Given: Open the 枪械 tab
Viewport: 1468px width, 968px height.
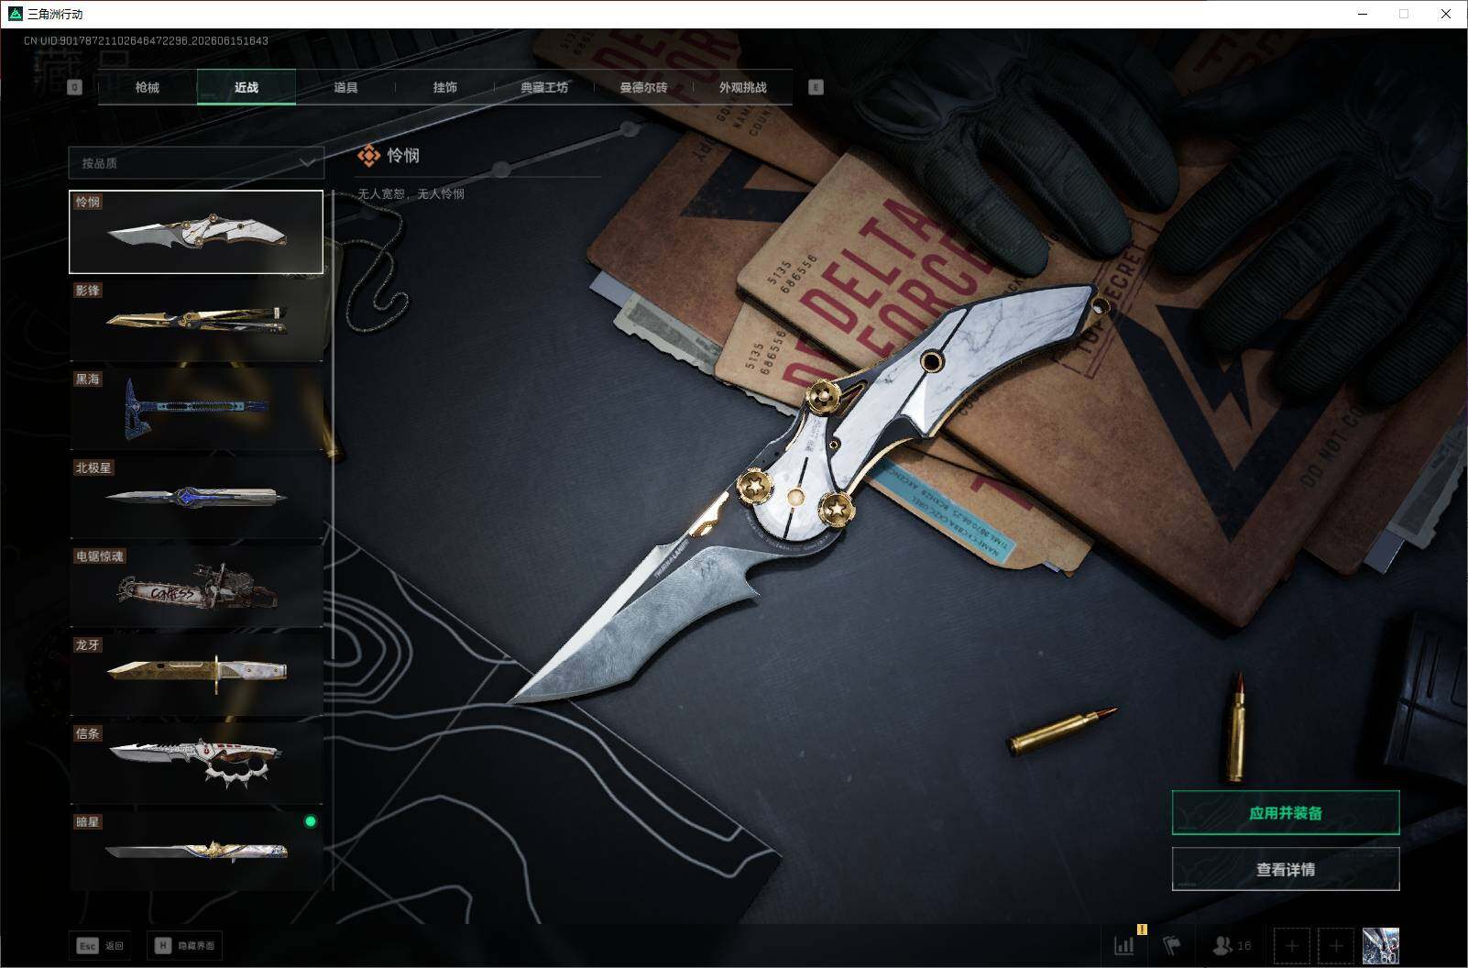Looking at the screenshot, I should 147,87.
